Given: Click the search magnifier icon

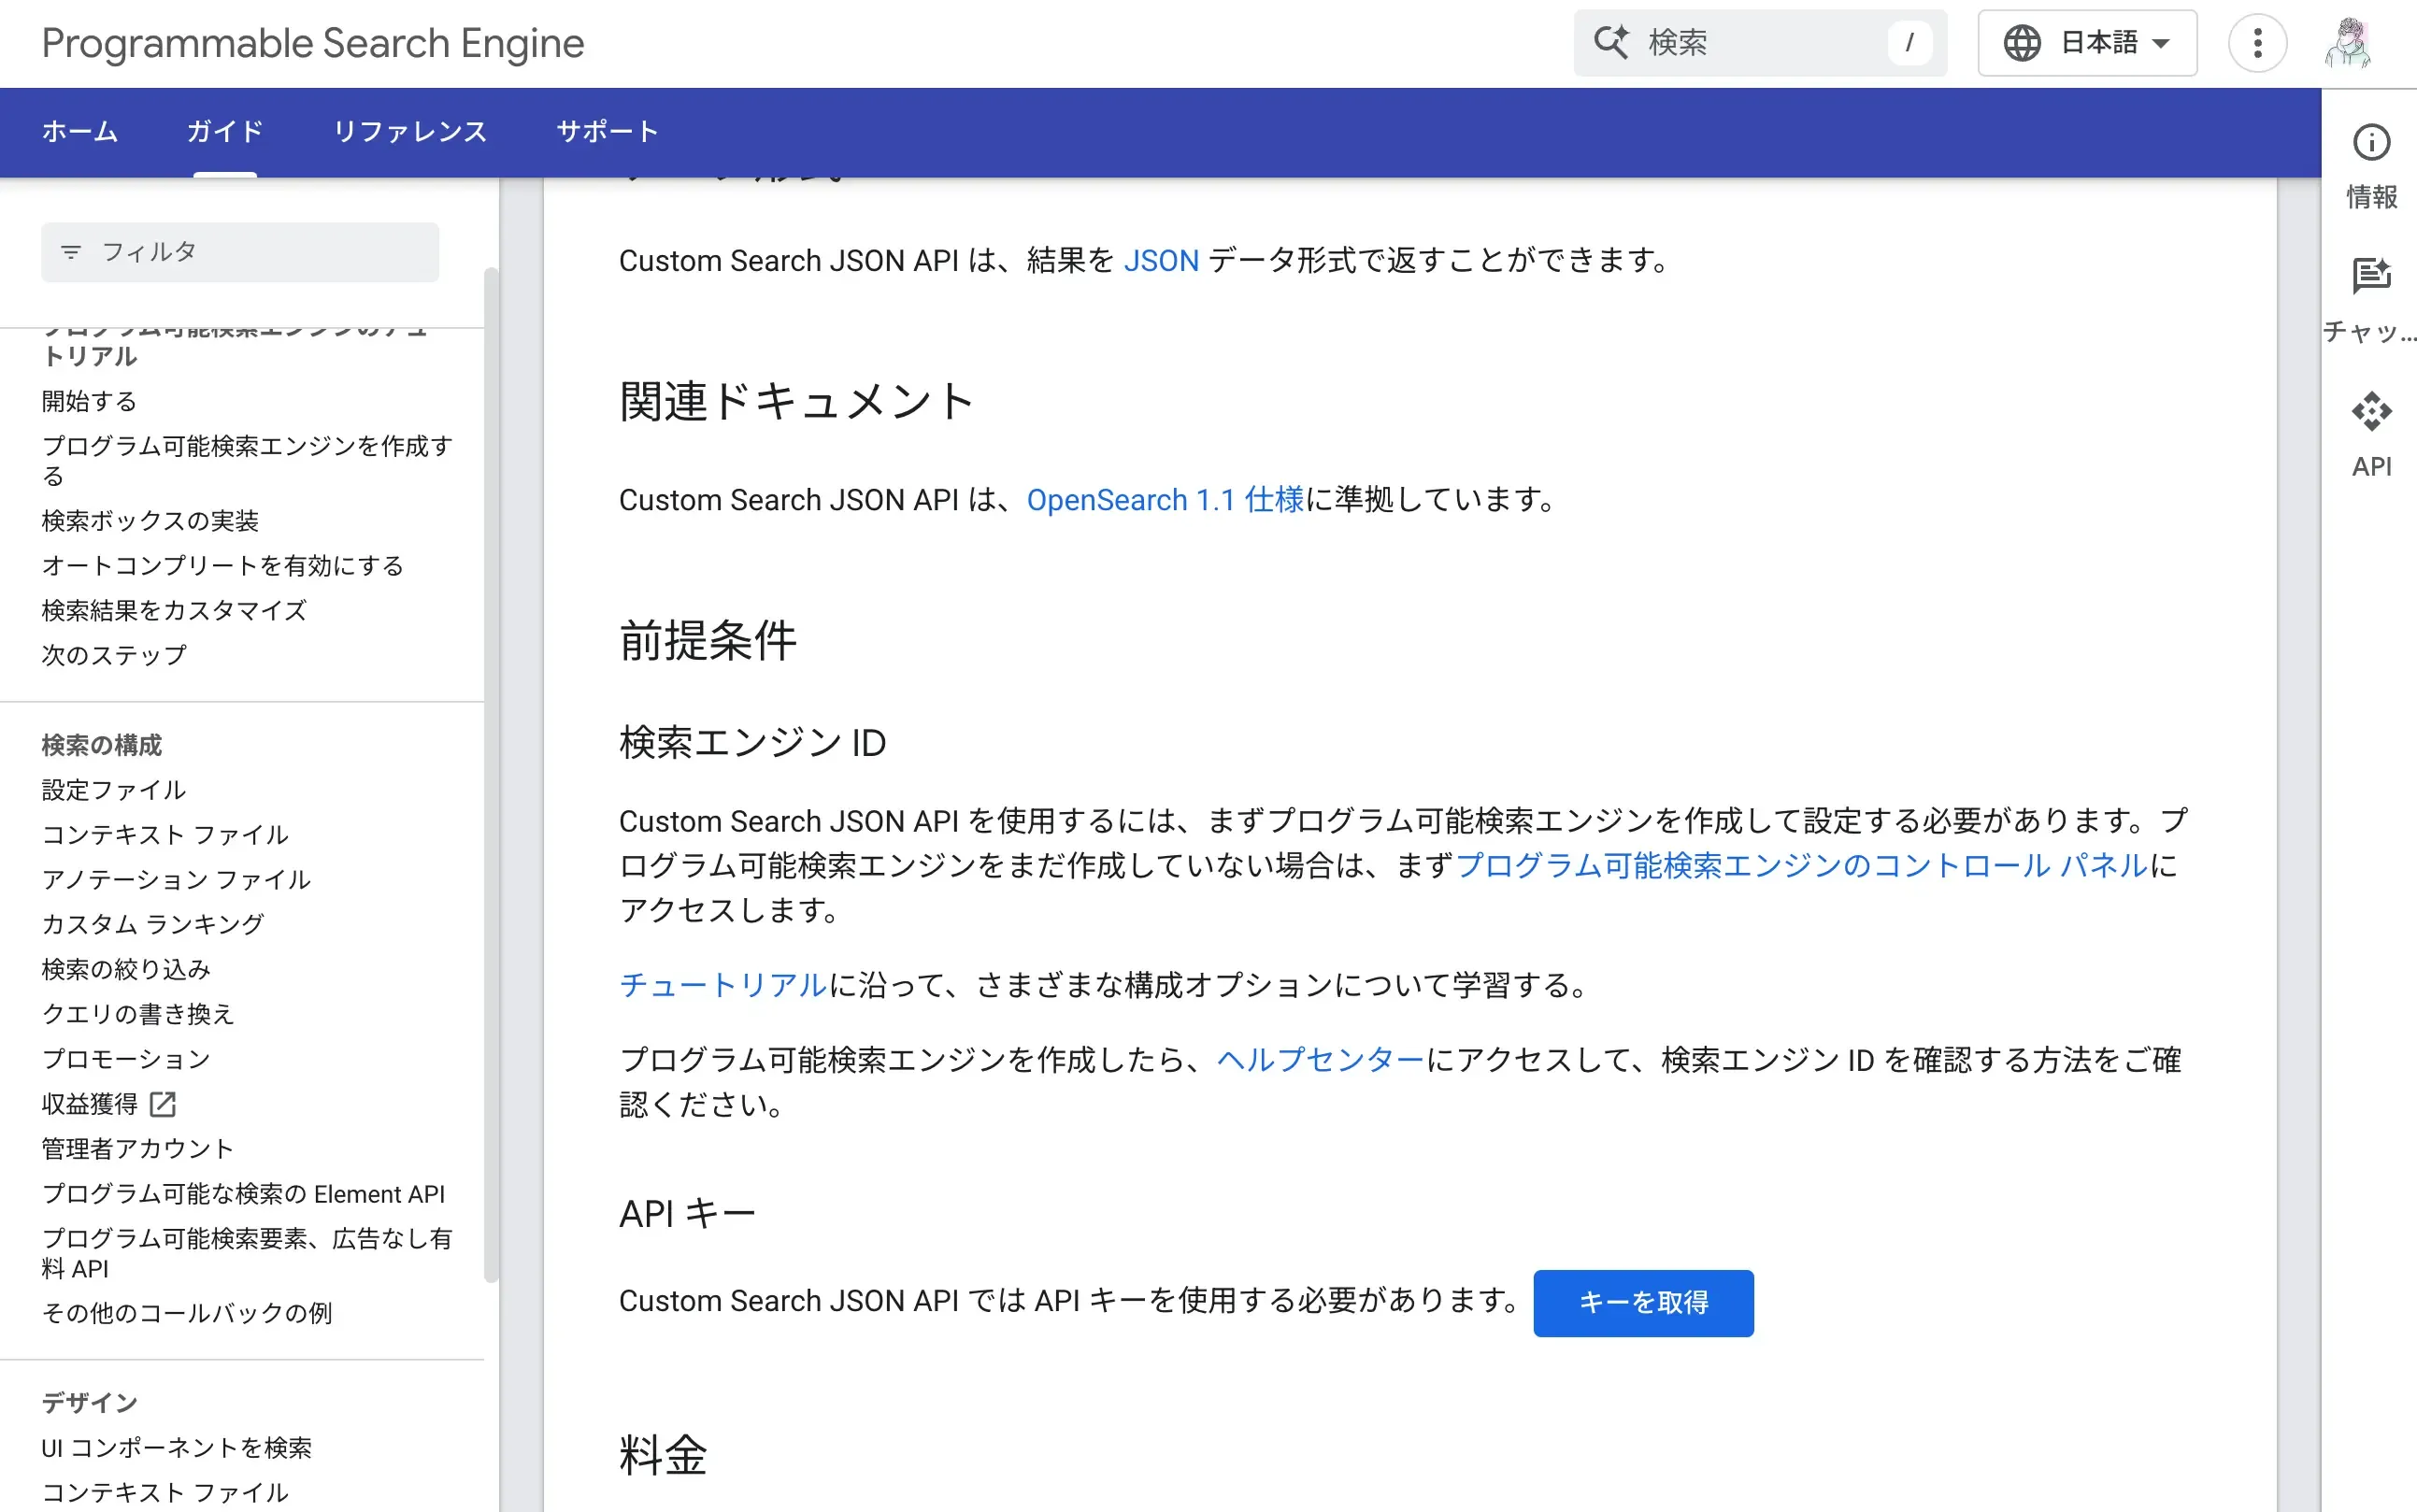Looking at the screenshot, I should coord(1611,43).
